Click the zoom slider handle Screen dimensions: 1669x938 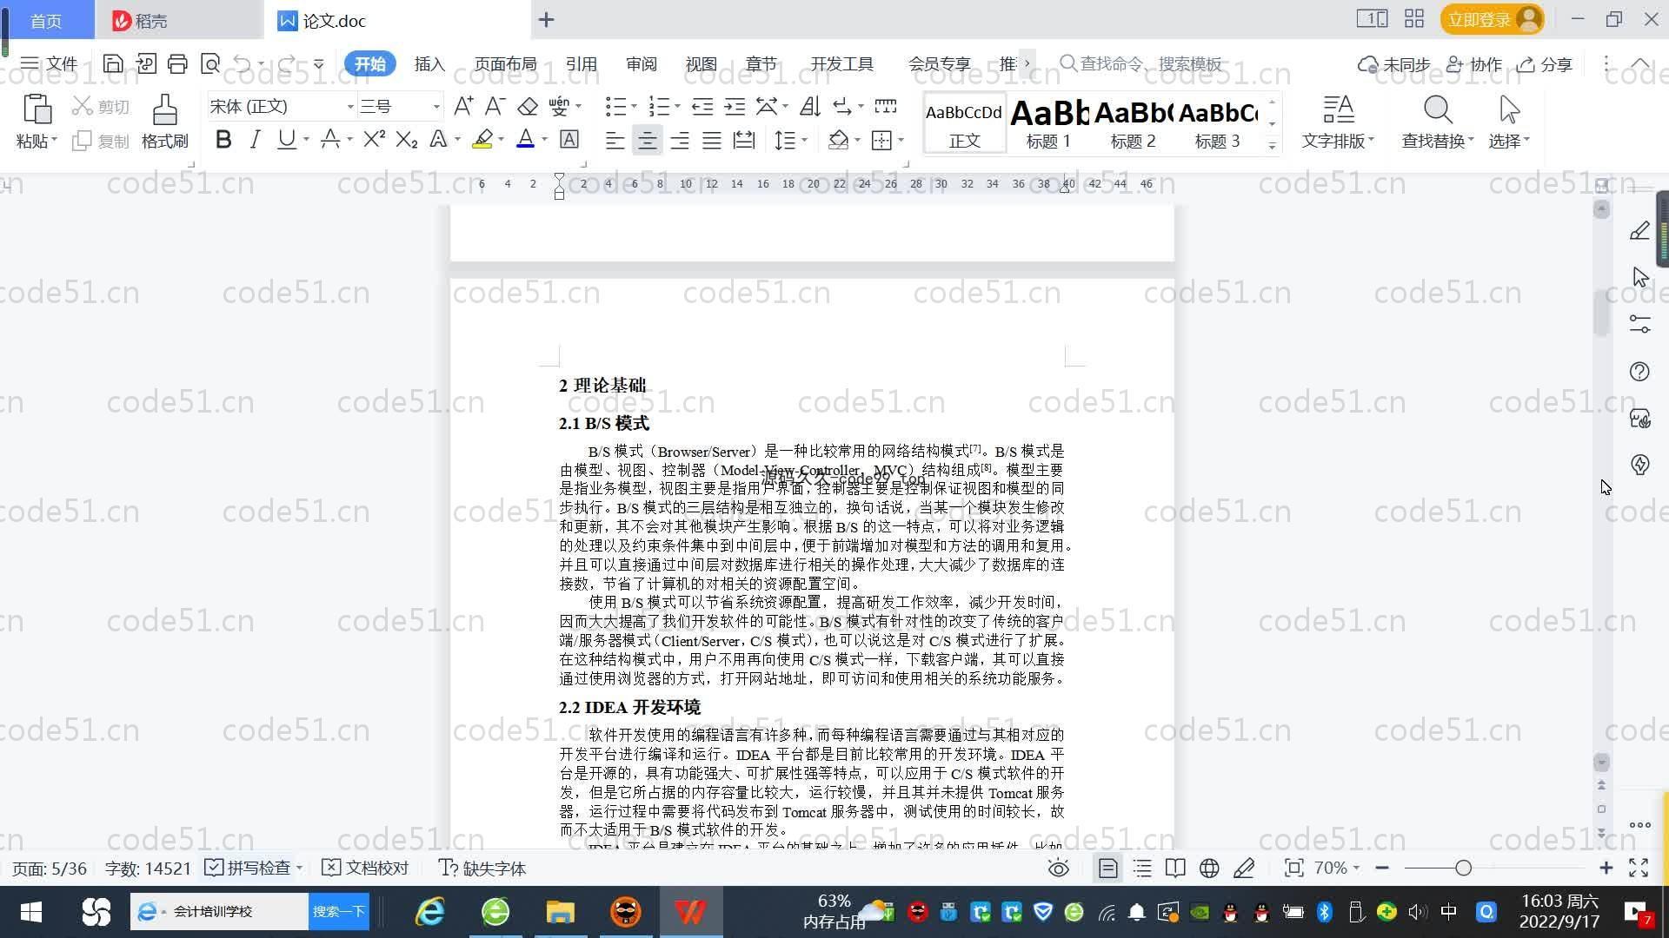[x=1463, y=868]
